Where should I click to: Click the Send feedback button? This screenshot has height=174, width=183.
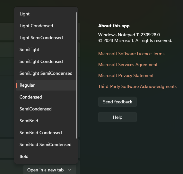pos(118,102)
